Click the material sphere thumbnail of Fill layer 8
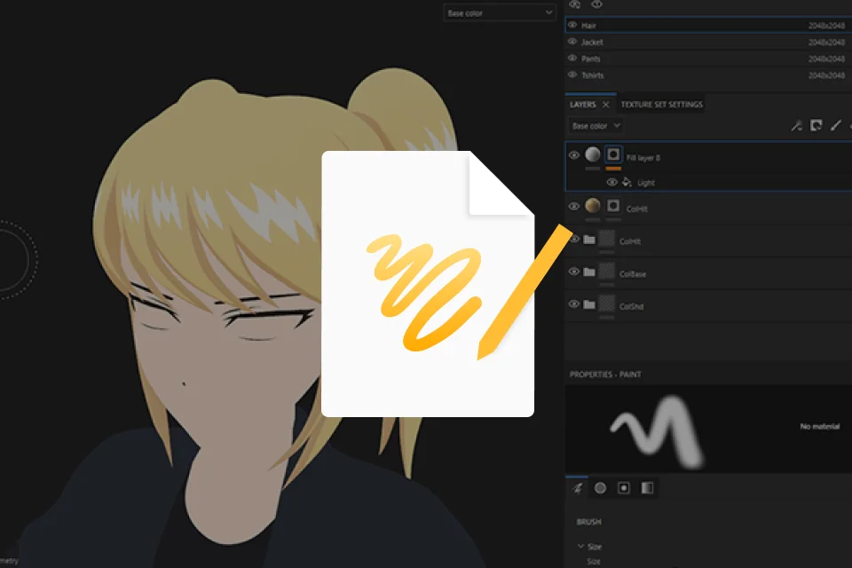The height and width of the screenshot is (568, 852). pos(593,154)
